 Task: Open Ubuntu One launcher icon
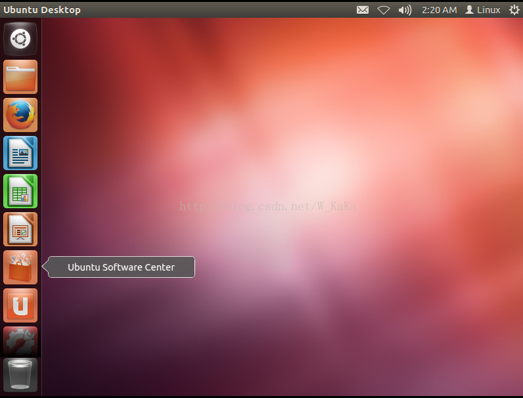(x=20, y=305)
